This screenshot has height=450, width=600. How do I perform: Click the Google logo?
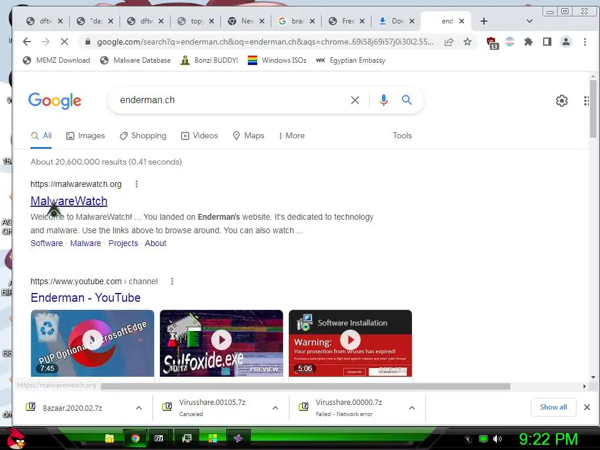coord(54,101)
